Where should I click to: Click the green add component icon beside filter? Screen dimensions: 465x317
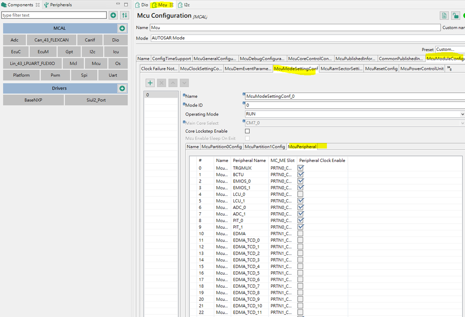coord(113,15)
